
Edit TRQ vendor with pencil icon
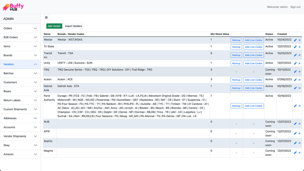point(295,72)
